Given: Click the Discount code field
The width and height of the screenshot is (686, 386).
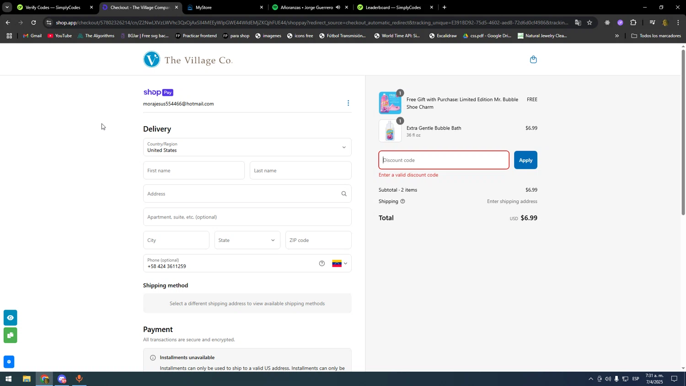Looking at the screenshot, I should tap(444, 160).
